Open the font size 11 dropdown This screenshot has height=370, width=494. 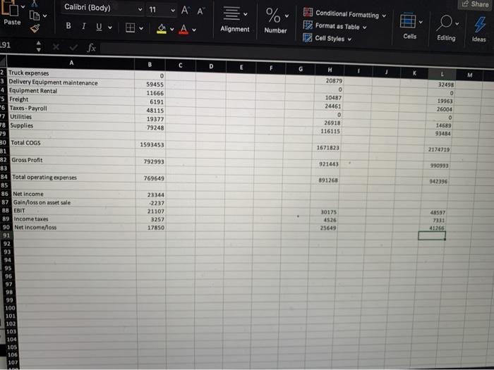[174, 11]
